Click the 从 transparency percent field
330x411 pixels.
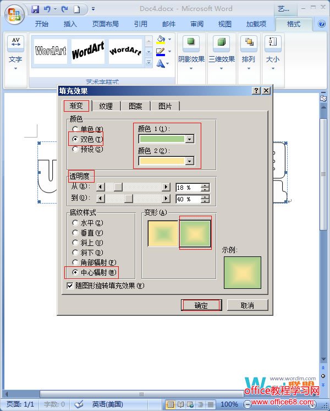tap(189, 188)
